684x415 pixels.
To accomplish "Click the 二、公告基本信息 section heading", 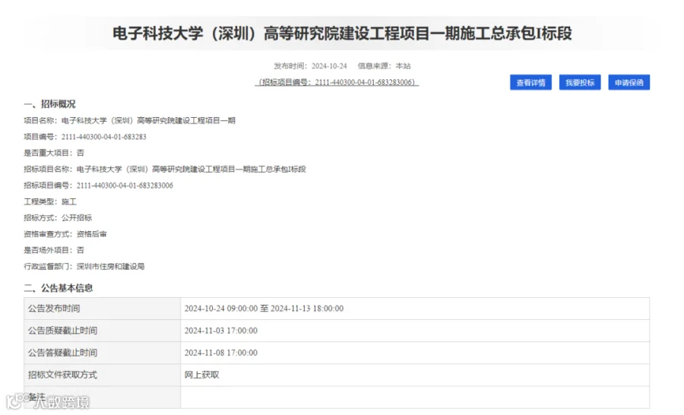I will tap(59, 288).
